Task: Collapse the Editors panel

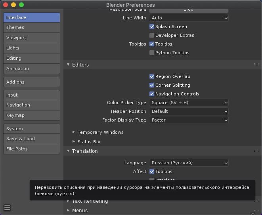Action: pyautogui.click(x=68, y=65)
